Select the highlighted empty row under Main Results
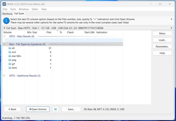Screen dimensions: 176x121 (64, 40)
